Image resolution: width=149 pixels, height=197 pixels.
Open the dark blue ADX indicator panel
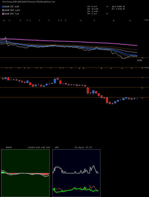coord(76,173)
